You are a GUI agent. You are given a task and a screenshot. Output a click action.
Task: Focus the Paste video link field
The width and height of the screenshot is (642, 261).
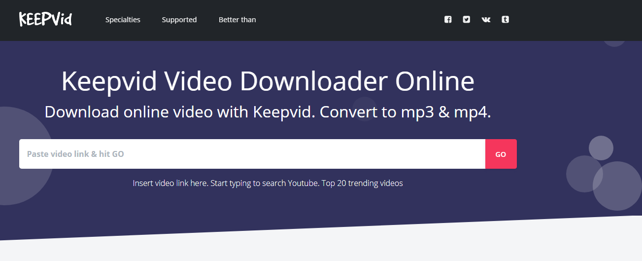point(252,154)
